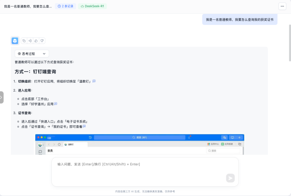
Task: Give the answer a thumbs down
Action: [42, 41]
